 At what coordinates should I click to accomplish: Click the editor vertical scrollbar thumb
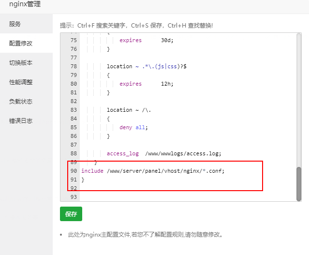click(x=299, y=184)
